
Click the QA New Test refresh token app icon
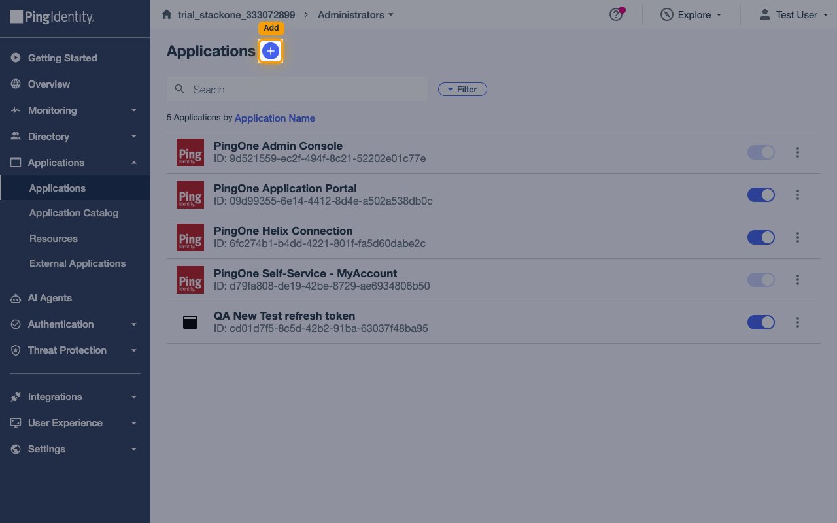[x=190, y=322]
